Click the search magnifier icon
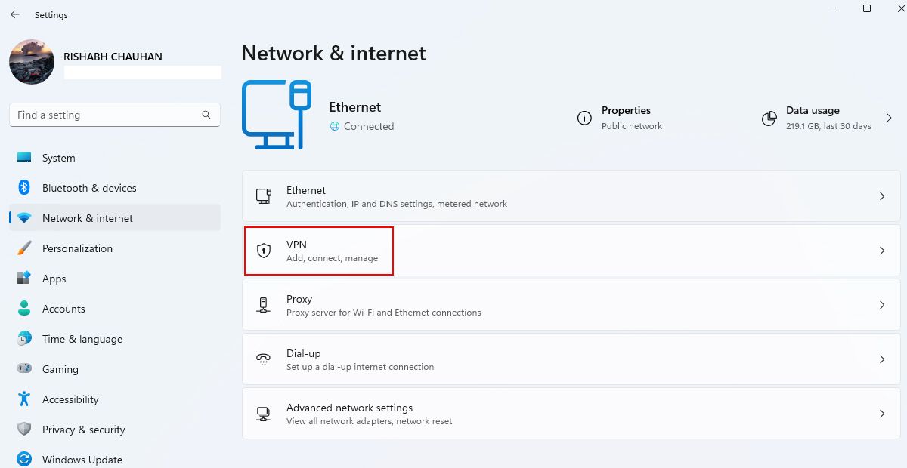This screenshot has width=907, height=468. tap(206, 115)
